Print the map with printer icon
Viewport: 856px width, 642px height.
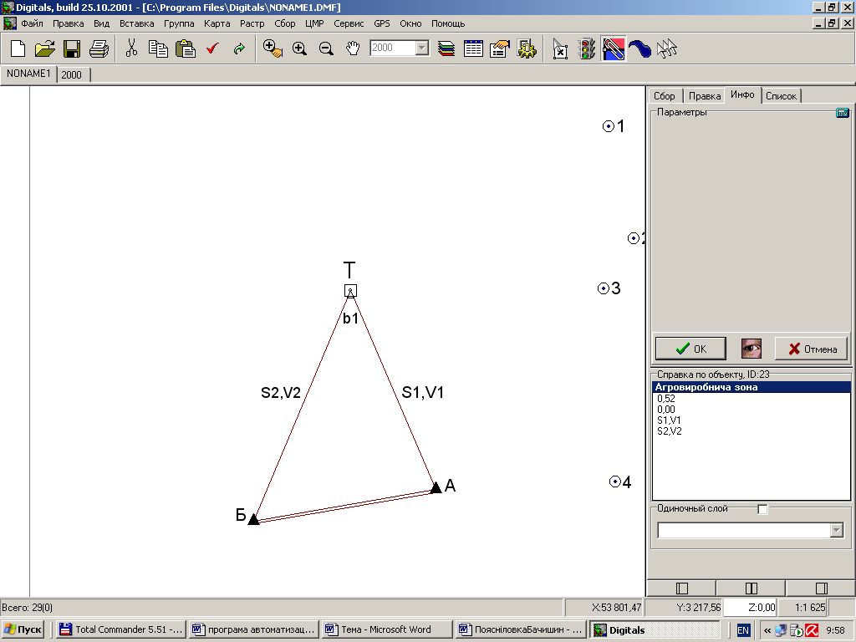(99, 49)
